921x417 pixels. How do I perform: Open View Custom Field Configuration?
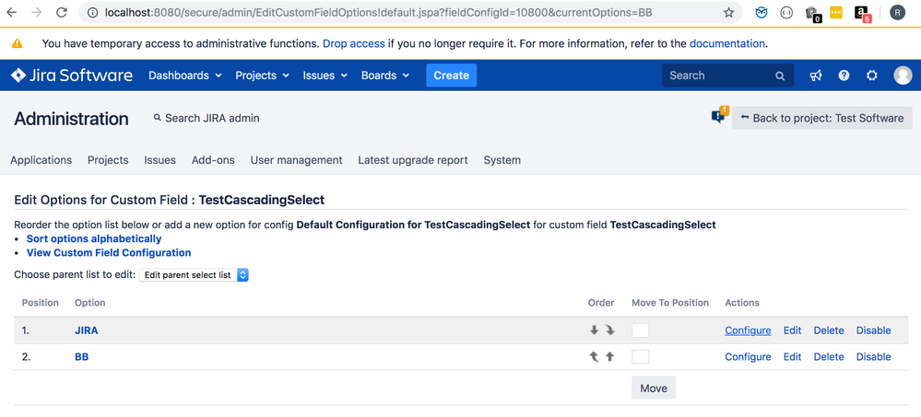click(109, 253)
